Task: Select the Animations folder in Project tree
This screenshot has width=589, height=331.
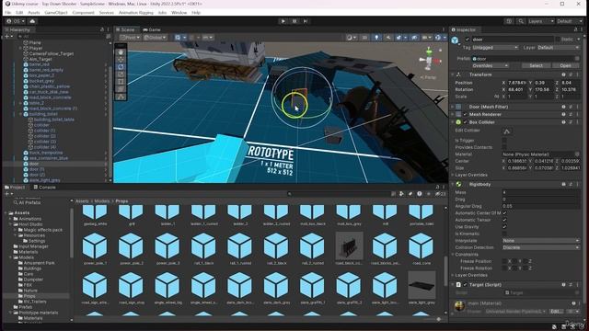Action: (30, 219)
